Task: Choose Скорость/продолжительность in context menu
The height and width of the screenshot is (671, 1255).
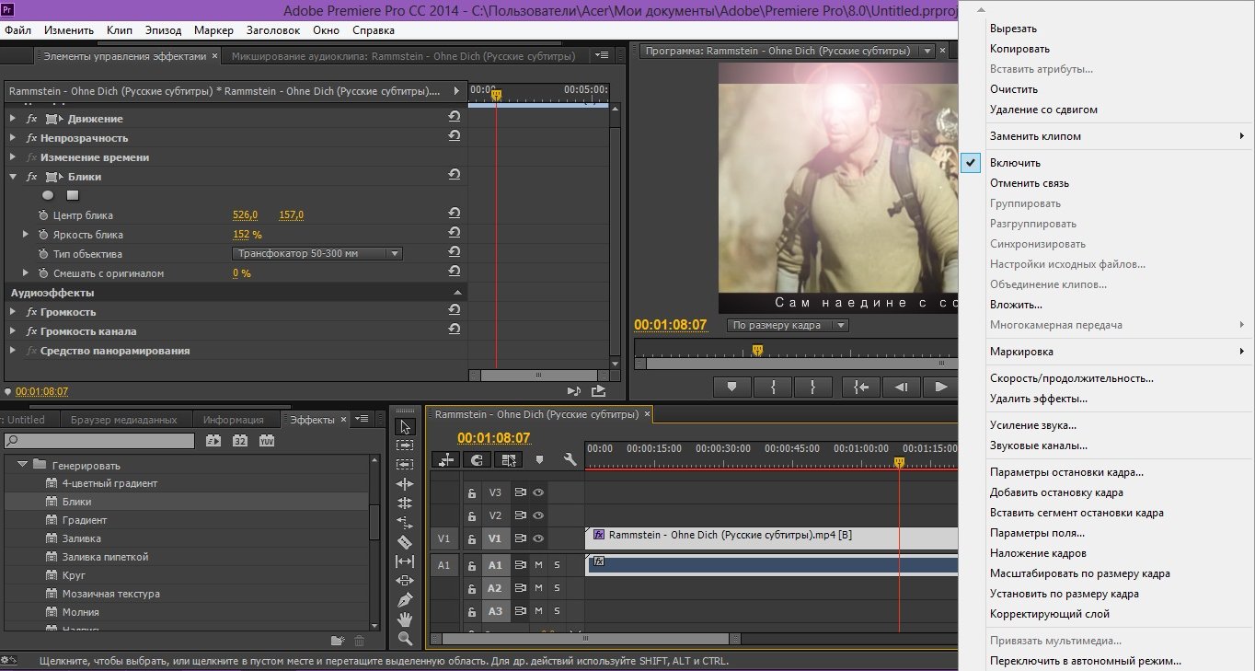Action: pos(1071,378)
